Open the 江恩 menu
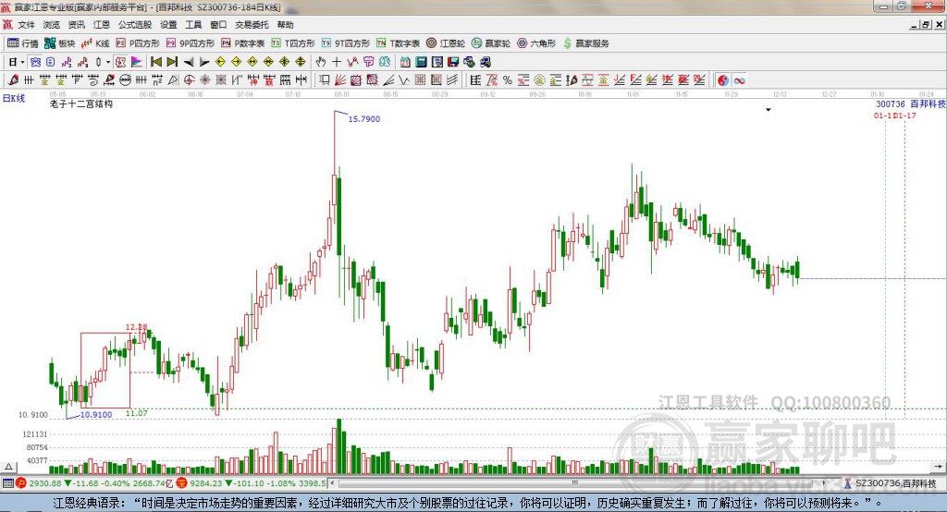The height and width of the screenshot is (512, 947). point(102,25)
